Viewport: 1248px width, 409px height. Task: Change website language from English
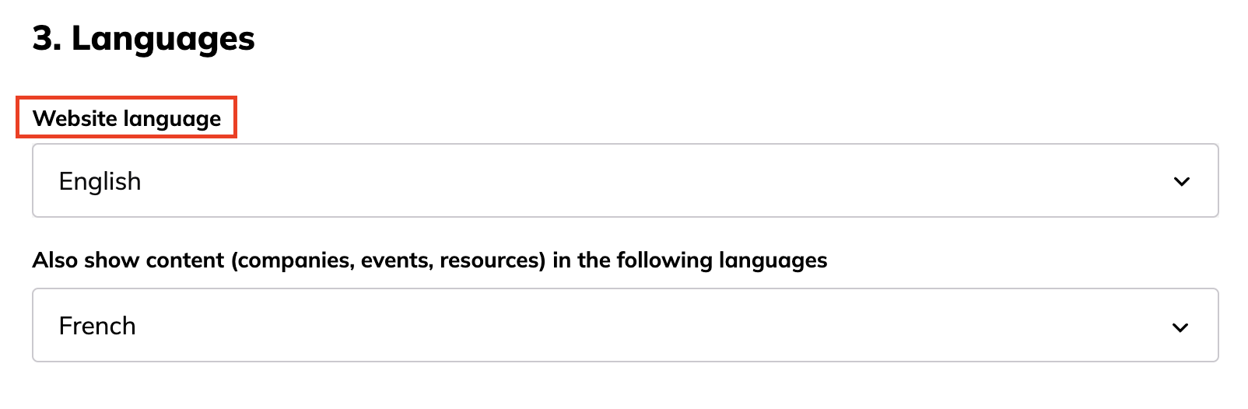625,180
